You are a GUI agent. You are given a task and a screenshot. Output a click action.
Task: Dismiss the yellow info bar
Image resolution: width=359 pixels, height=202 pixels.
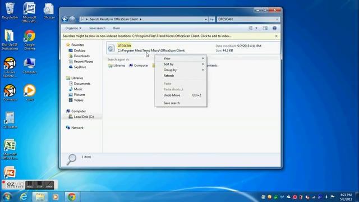(x=277, y=36)
